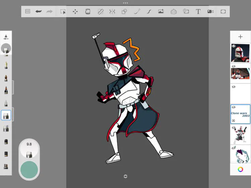Tap the grey puck above the brush palette
The image size is (251, 188).
(x=6, y=48)
